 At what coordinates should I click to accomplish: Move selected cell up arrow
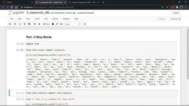point(35,24)
